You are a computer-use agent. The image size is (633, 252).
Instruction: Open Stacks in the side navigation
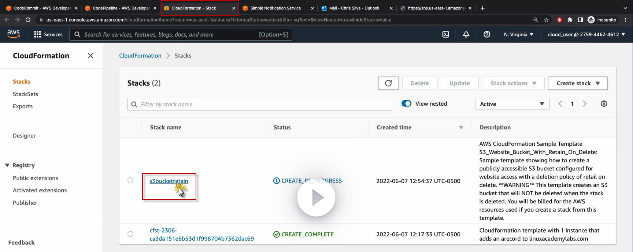pyautogui.click(x=22, y=82)
